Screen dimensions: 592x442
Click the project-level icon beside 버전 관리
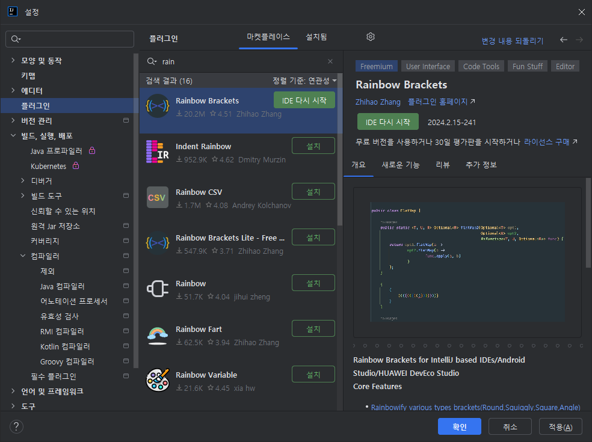click(x=126, y=120)
